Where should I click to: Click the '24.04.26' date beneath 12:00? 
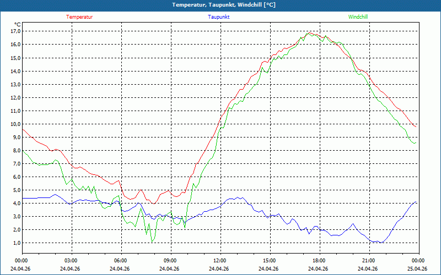coord(219,268)
